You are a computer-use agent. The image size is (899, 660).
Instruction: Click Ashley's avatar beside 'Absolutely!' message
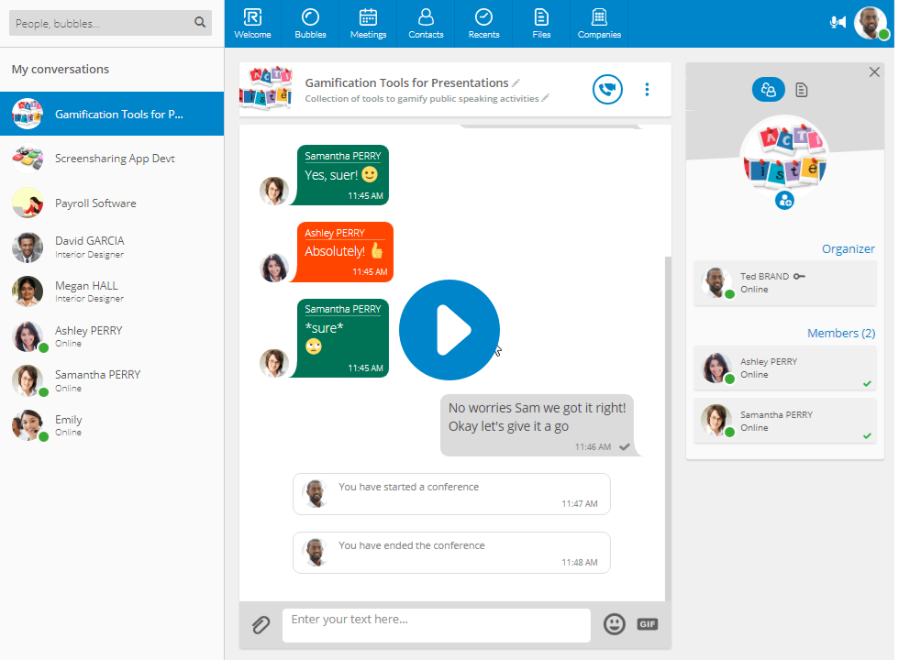274,268
